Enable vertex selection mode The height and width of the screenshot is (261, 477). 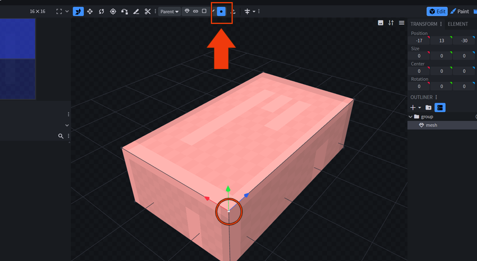pyautogui.click(x=221, y=11)
